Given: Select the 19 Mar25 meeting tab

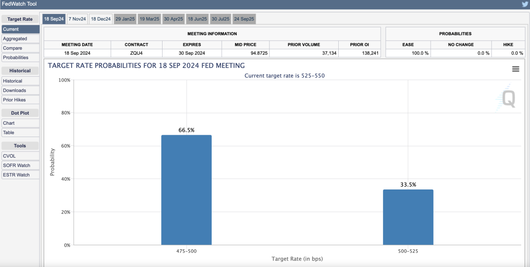Looking at the screenshot, I should [x=149, y=19].
